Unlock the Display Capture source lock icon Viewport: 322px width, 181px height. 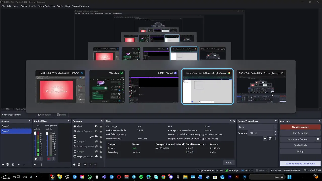pyautogui.click(x=101, y=156)
